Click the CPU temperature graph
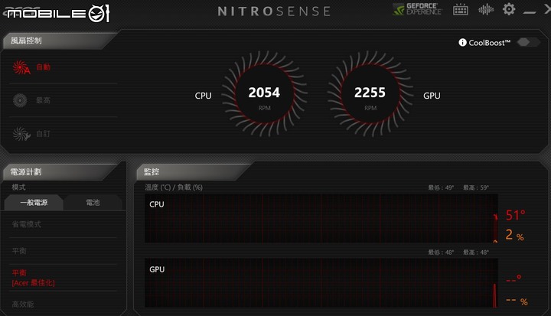Image resolution: width=551 pixels, height=316 pixels. point(321,218)
